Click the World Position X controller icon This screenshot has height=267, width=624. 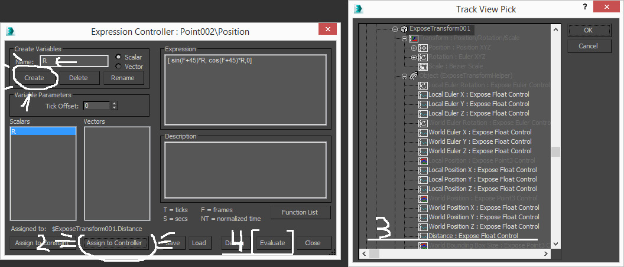pyautogui.click(x=423, y=208)
